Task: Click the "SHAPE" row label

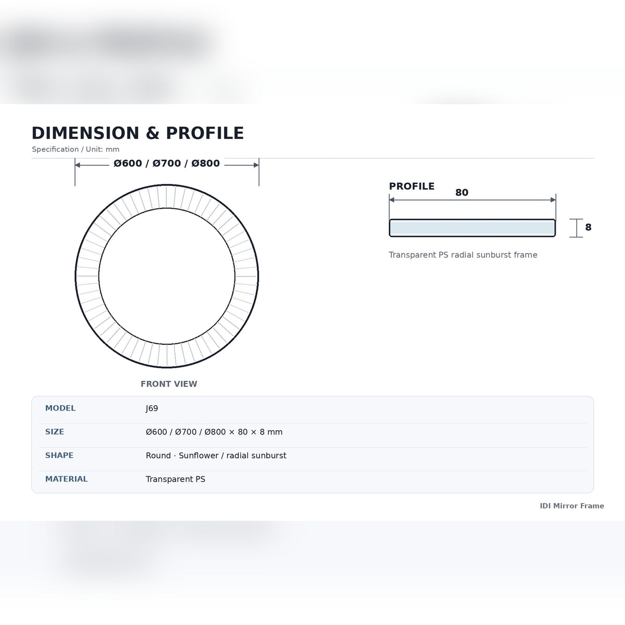Action: 59,455
